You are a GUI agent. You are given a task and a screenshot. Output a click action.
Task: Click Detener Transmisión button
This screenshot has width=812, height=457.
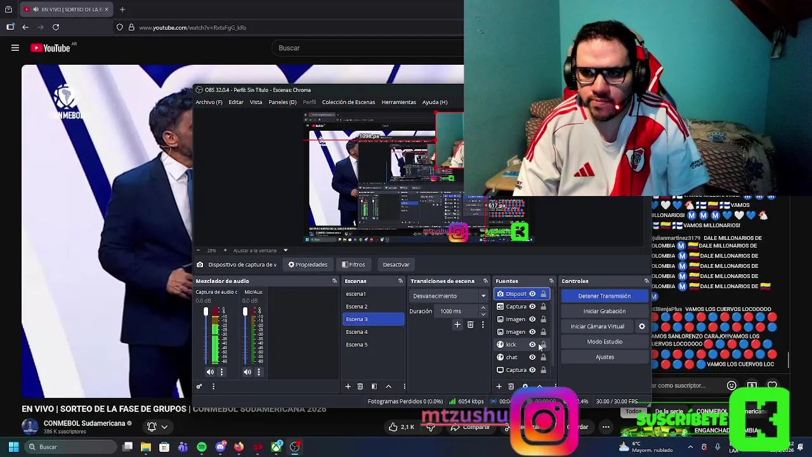click(x=605, y=296)
